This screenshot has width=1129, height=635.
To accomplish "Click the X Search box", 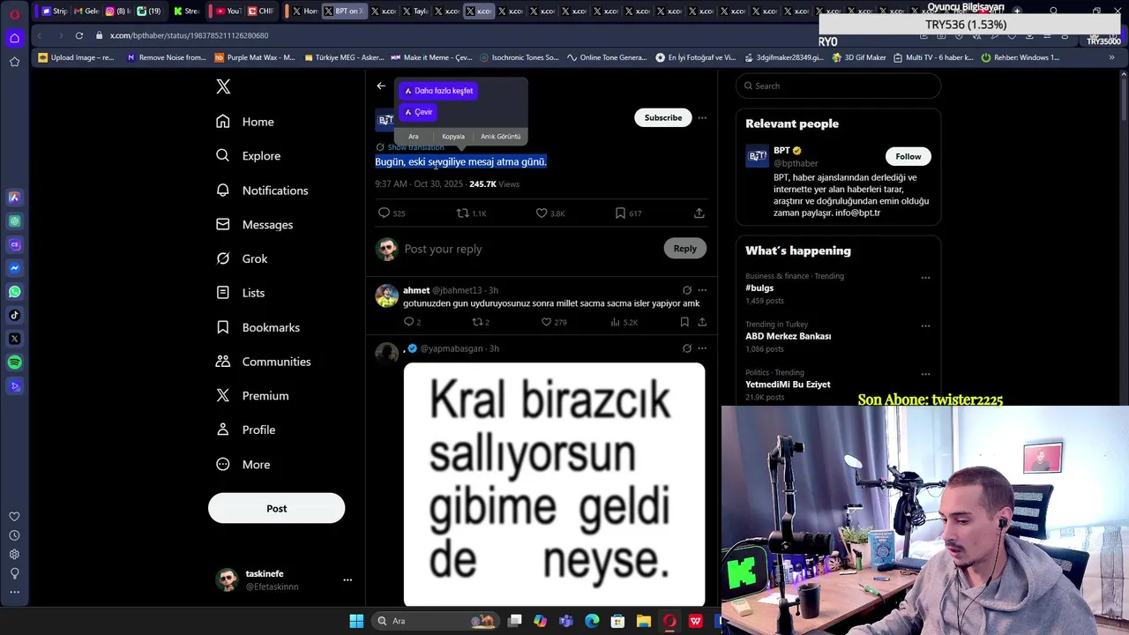I will [838, 86].
